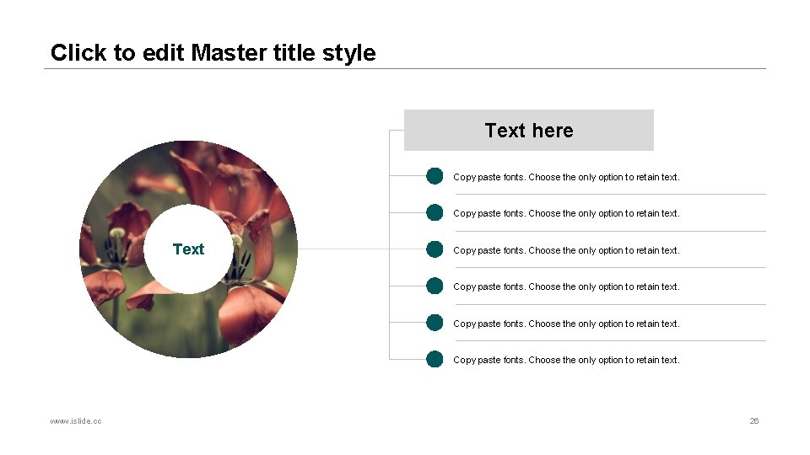Click the sixth teal bullet circle

pos(435,359)
